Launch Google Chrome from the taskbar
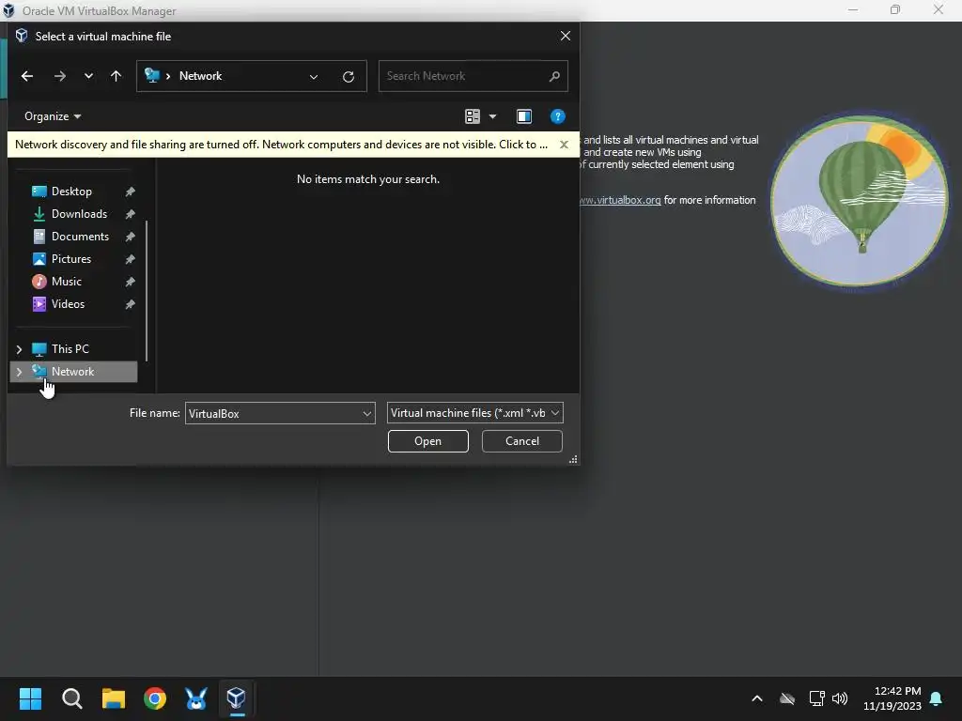962x721 pixels. click(155, 698)
